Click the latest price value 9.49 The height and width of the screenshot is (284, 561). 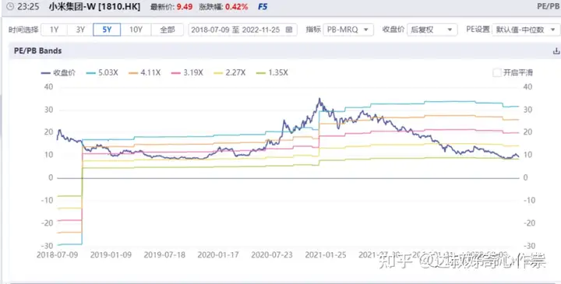pyautogui.click(x=185, y=7)
